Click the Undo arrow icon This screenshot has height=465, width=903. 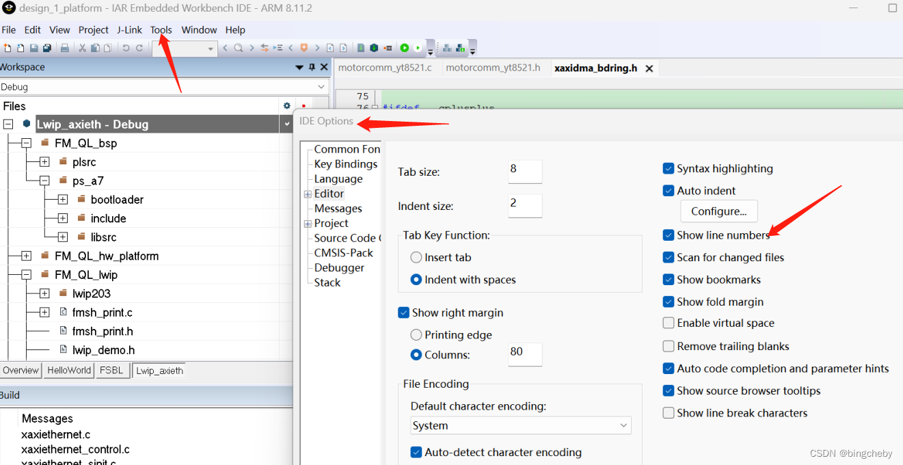126,48
